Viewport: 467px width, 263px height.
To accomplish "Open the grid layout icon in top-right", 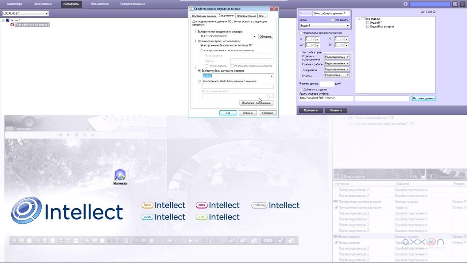I will tap(455, 4).
